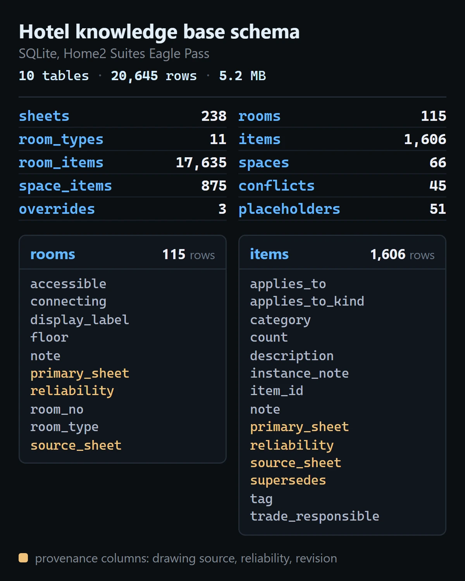
Task: Select the tag column in items card
Action: (262, 499)
